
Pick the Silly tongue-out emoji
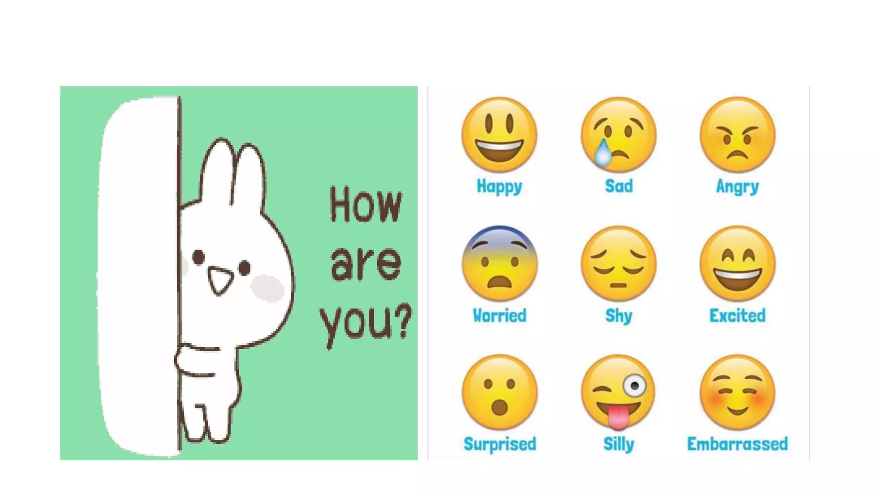click(x=619, y=392)
